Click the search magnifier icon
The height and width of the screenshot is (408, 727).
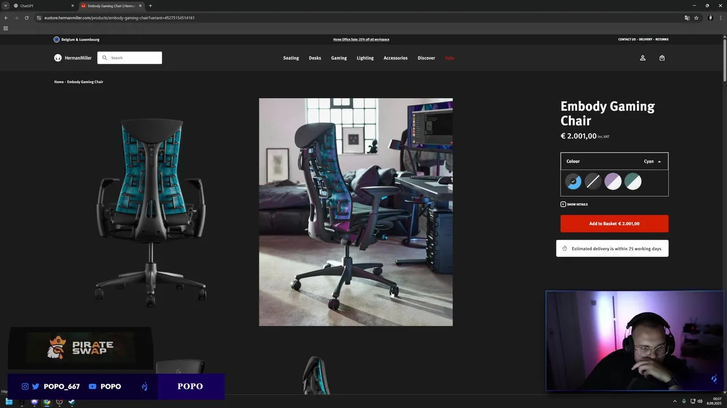(x=105, y=58)
